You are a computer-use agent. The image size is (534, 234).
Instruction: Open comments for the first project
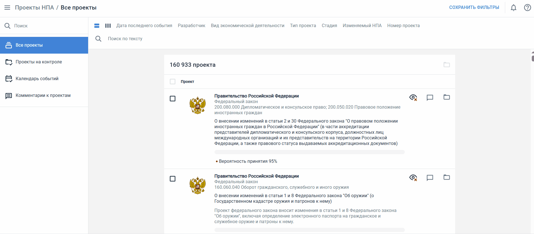[x=430, y=97]
